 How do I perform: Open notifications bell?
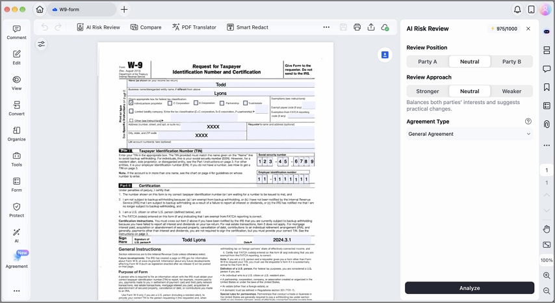coord(517,10)
